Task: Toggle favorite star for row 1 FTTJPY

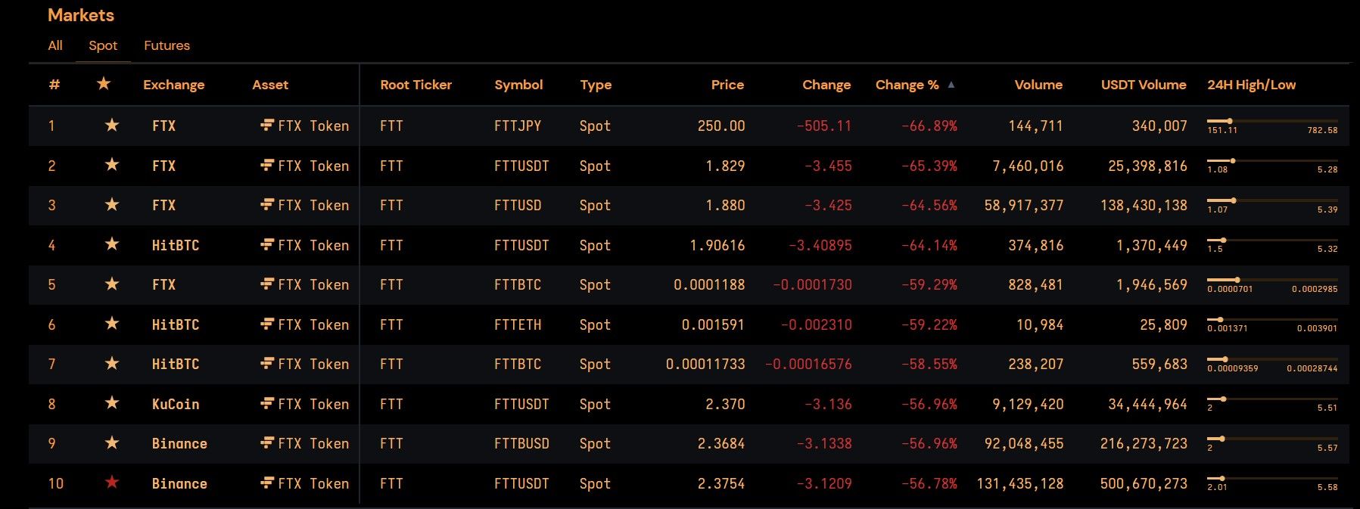Action: click(112, 125)
